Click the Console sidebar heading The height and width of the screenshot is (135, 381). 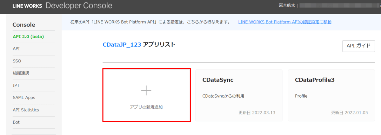click(24, 25)
